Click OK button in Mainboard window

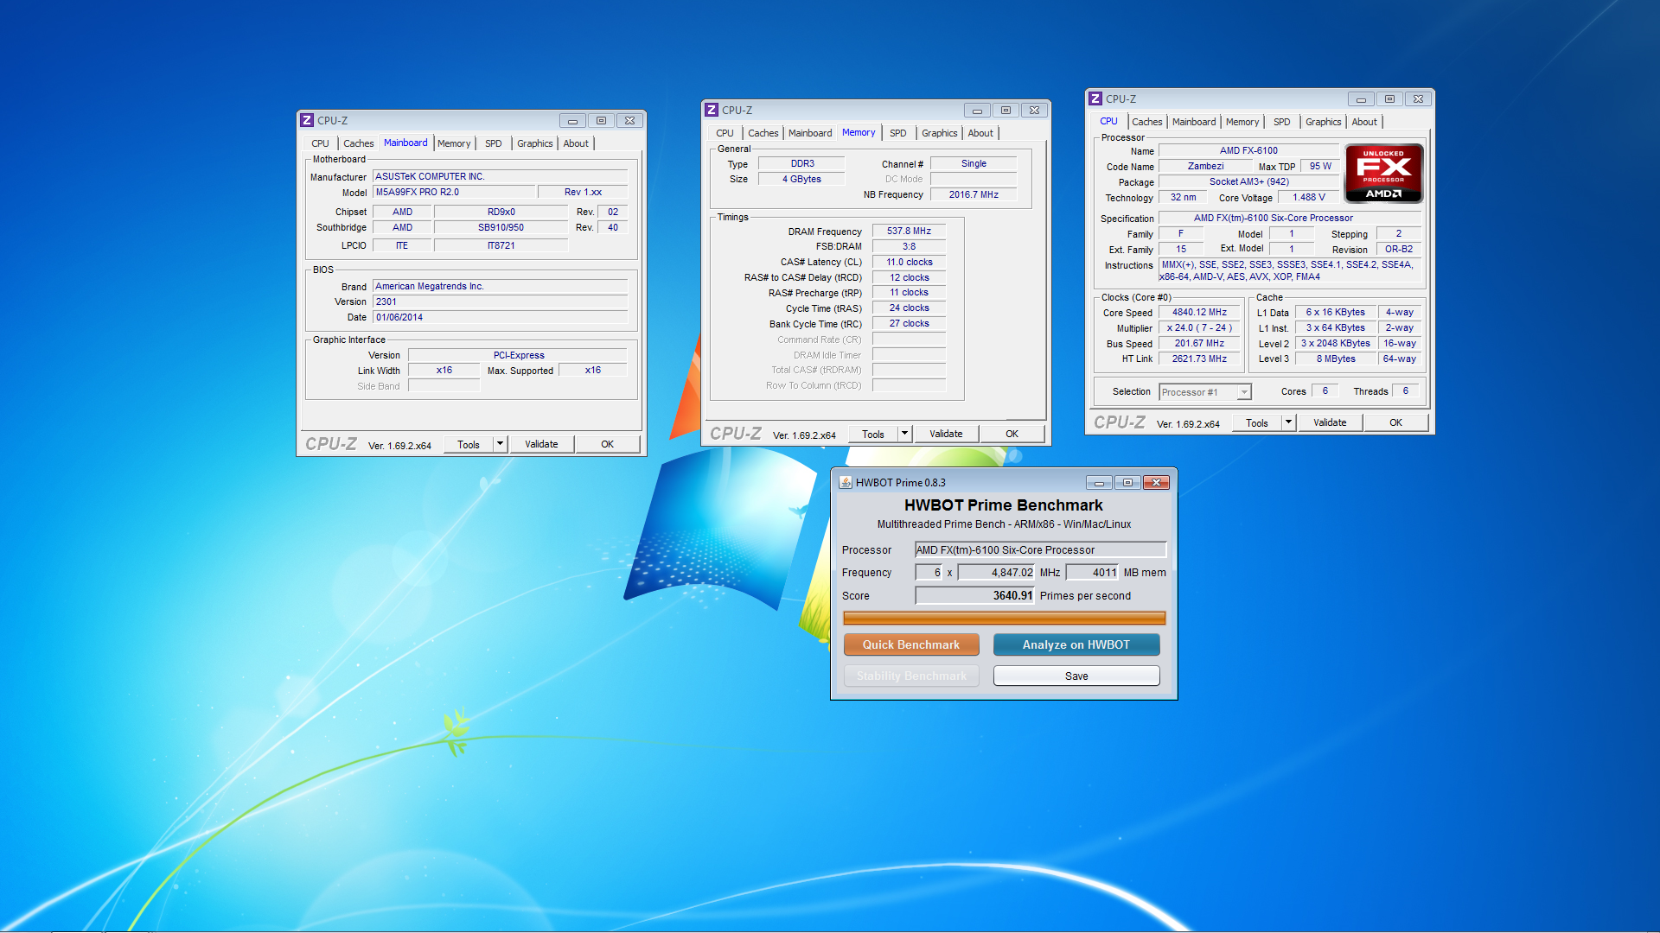(x=608, y=444)
